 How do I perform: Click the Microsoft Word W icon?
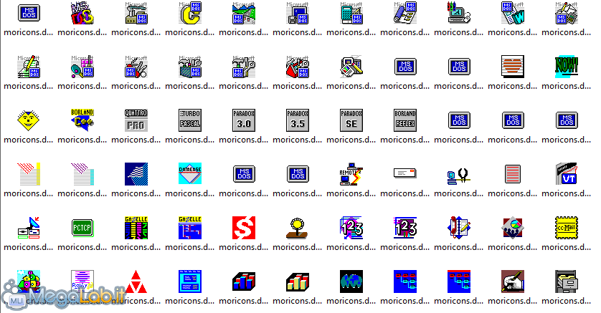(513, 13)
